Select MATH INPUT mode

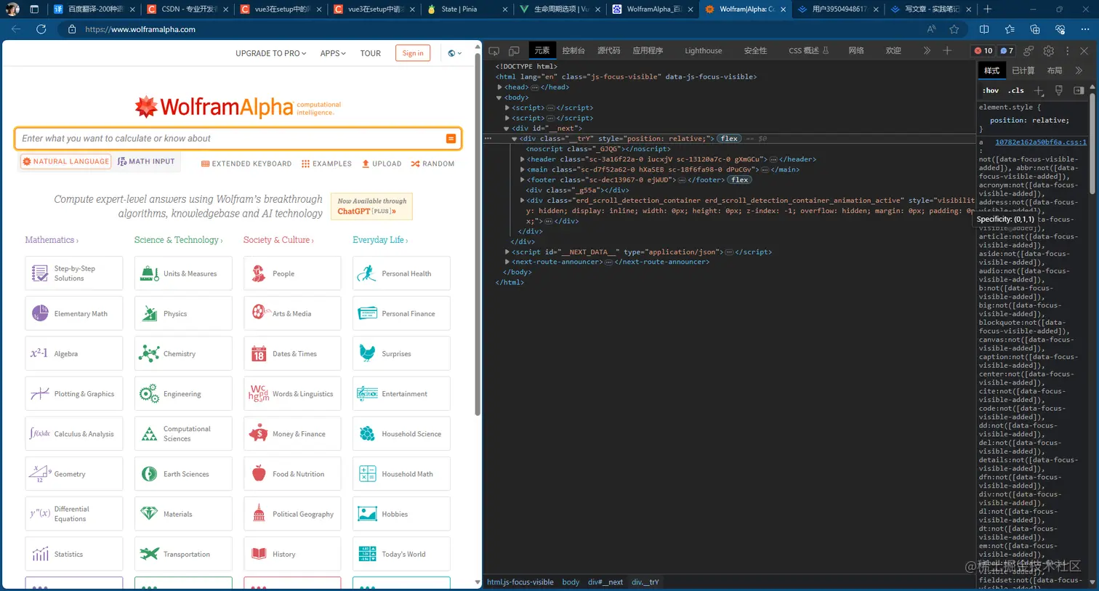pos(146,161)
